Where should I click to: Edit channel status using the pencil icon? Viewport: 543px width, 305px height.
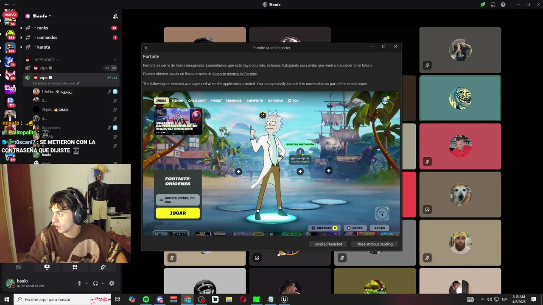78,83
